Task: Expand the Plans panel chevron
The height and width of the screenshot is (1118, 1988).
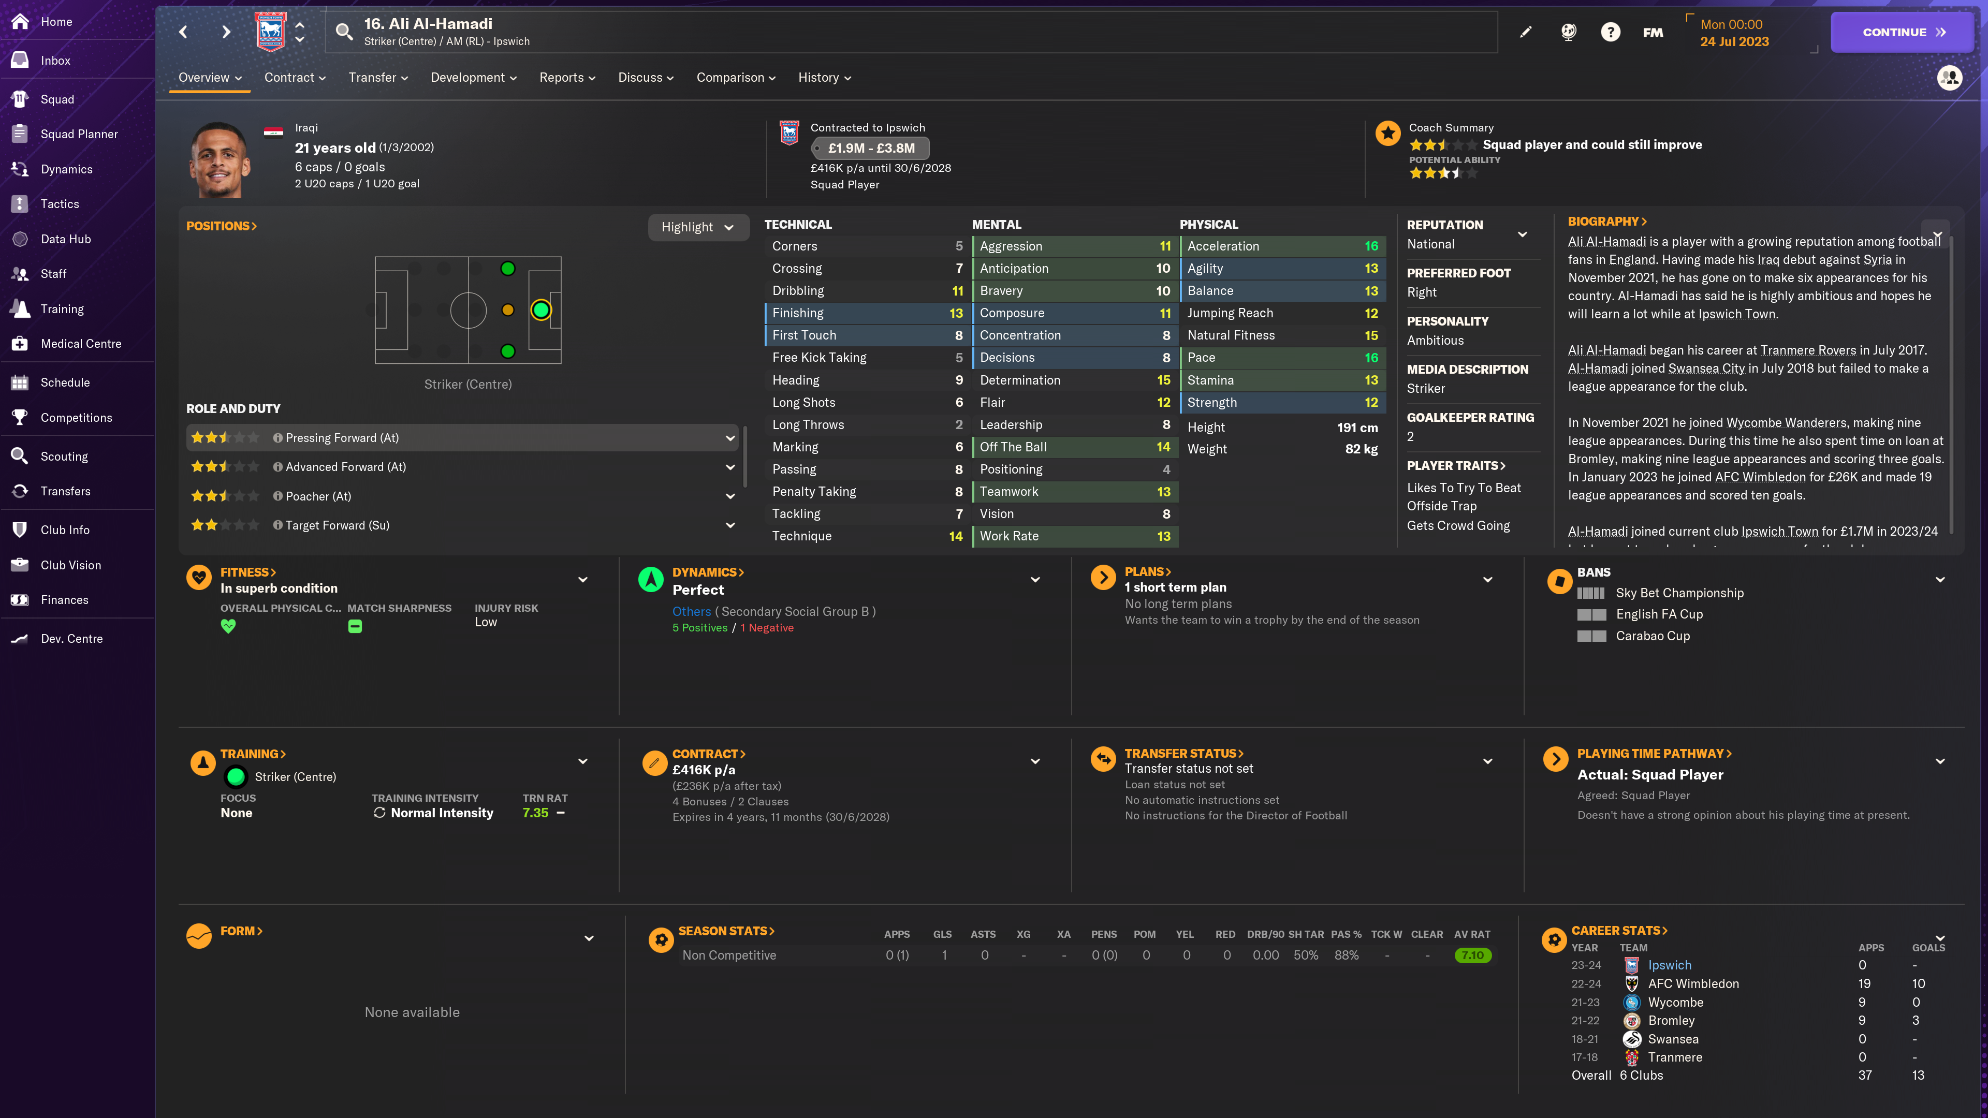Action: [x=1488, y=580]
